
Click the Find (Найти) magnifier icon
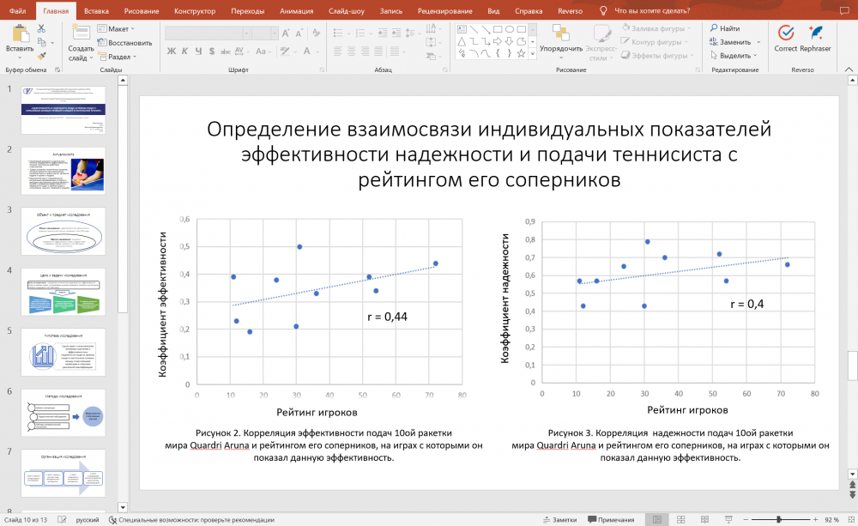[714, 28]
